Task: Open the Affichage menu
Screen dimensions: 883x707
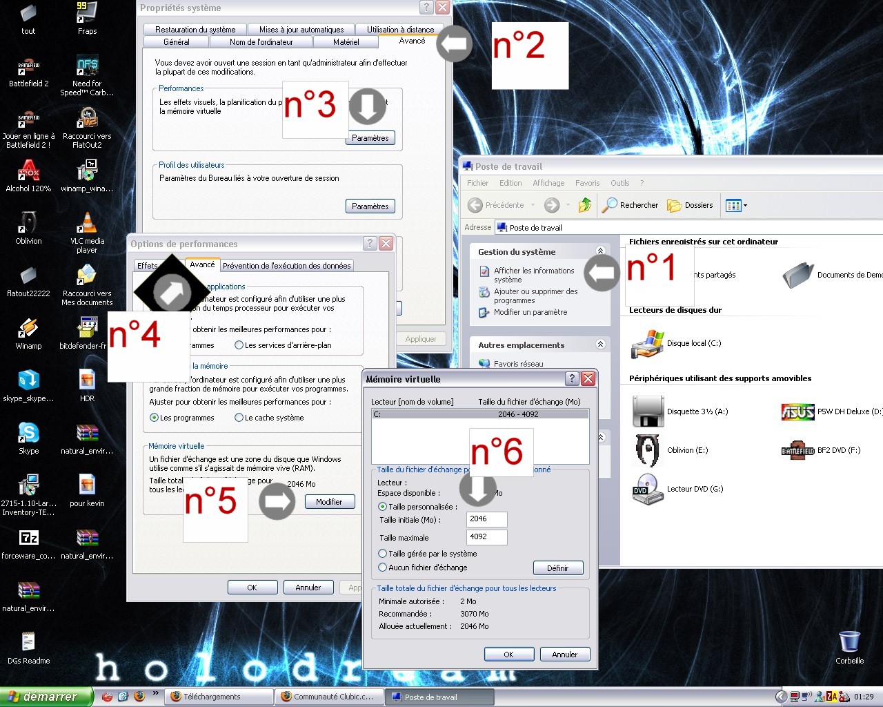Action: tap(548, 183)
